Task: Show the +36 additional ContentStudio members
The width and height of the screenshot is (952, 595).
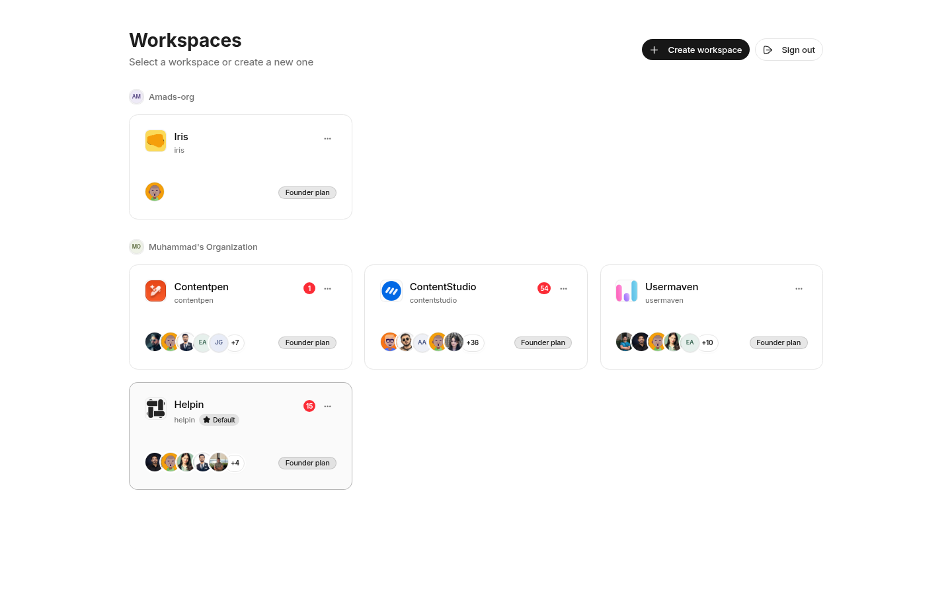Action: pos(473,342)
